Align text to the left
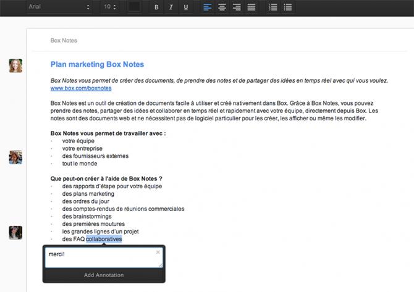 point(208,7)
